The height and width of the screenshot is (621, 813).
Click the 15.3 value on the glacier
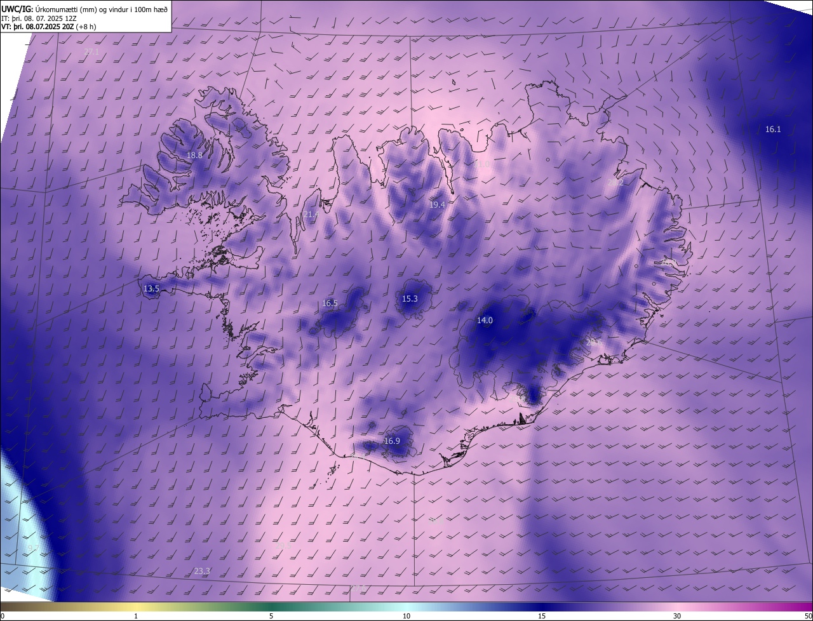[410, 298]
